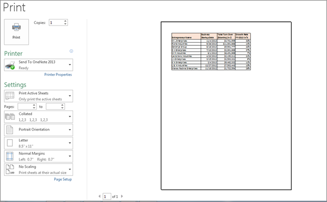The image size is (327, 202).
Task: Click the current page number field
Action: pyautogui.click(x=107, y=196)
